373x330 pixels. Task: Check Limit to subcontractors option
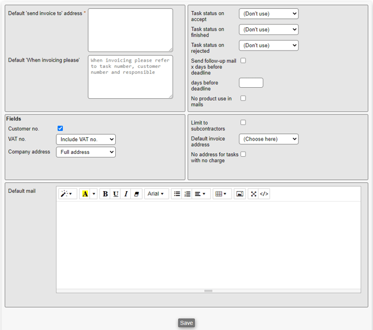pyautogui.click(x=243, y=122)
